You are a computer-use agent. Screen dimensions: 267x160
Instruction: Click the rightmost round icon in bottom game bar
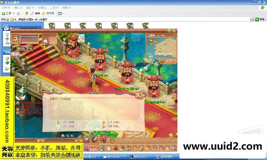pos(173,148)
